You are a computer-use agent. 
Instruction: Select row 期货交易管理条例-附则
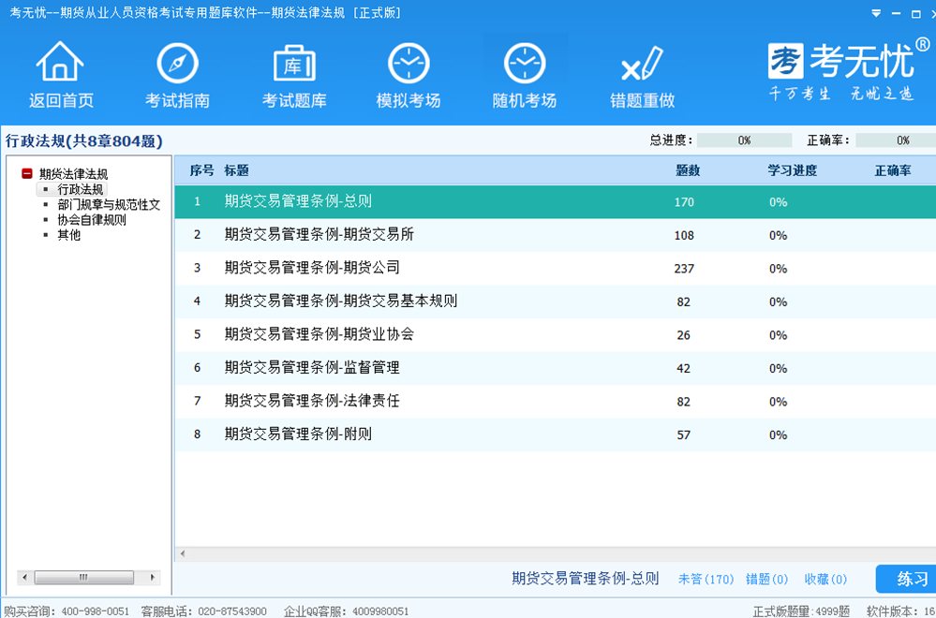(x=556, y=434)
